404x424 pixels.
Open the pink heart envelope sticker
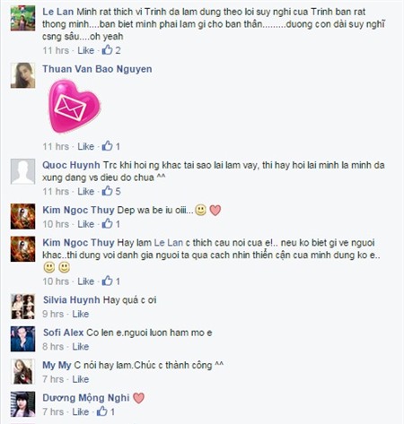coord(75,107)
